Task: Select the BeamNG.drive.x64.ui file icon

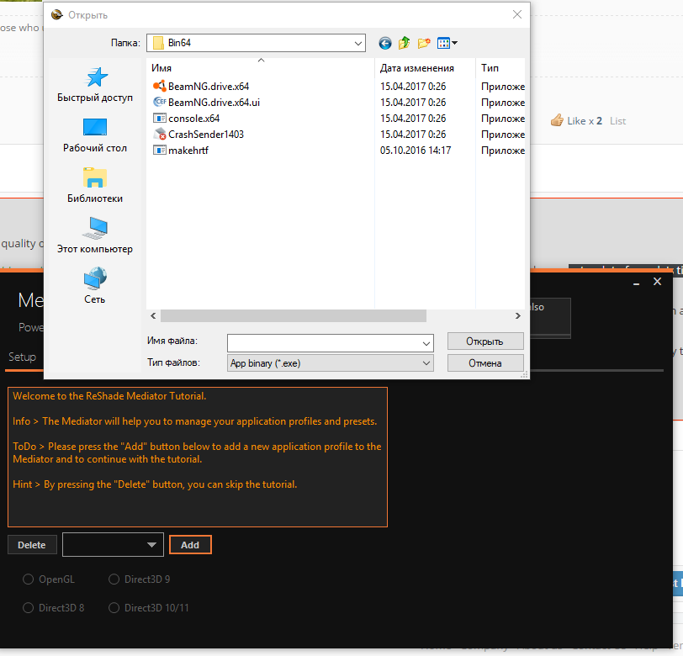Action: point(160,103)
